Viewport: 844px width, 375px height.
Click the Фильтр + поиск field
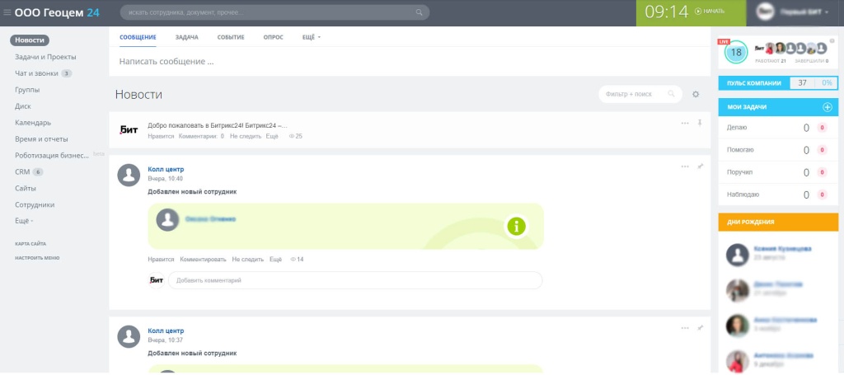click(x=634, y=94)
